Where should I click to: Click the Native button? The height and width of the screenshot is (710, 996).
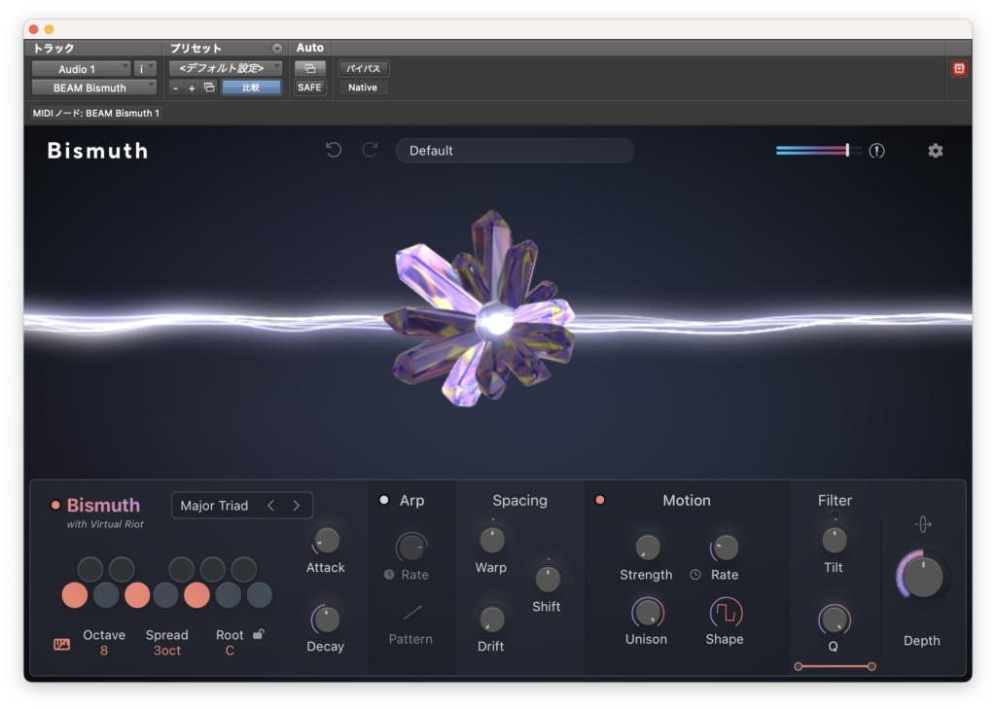click(x=363, y=87)
